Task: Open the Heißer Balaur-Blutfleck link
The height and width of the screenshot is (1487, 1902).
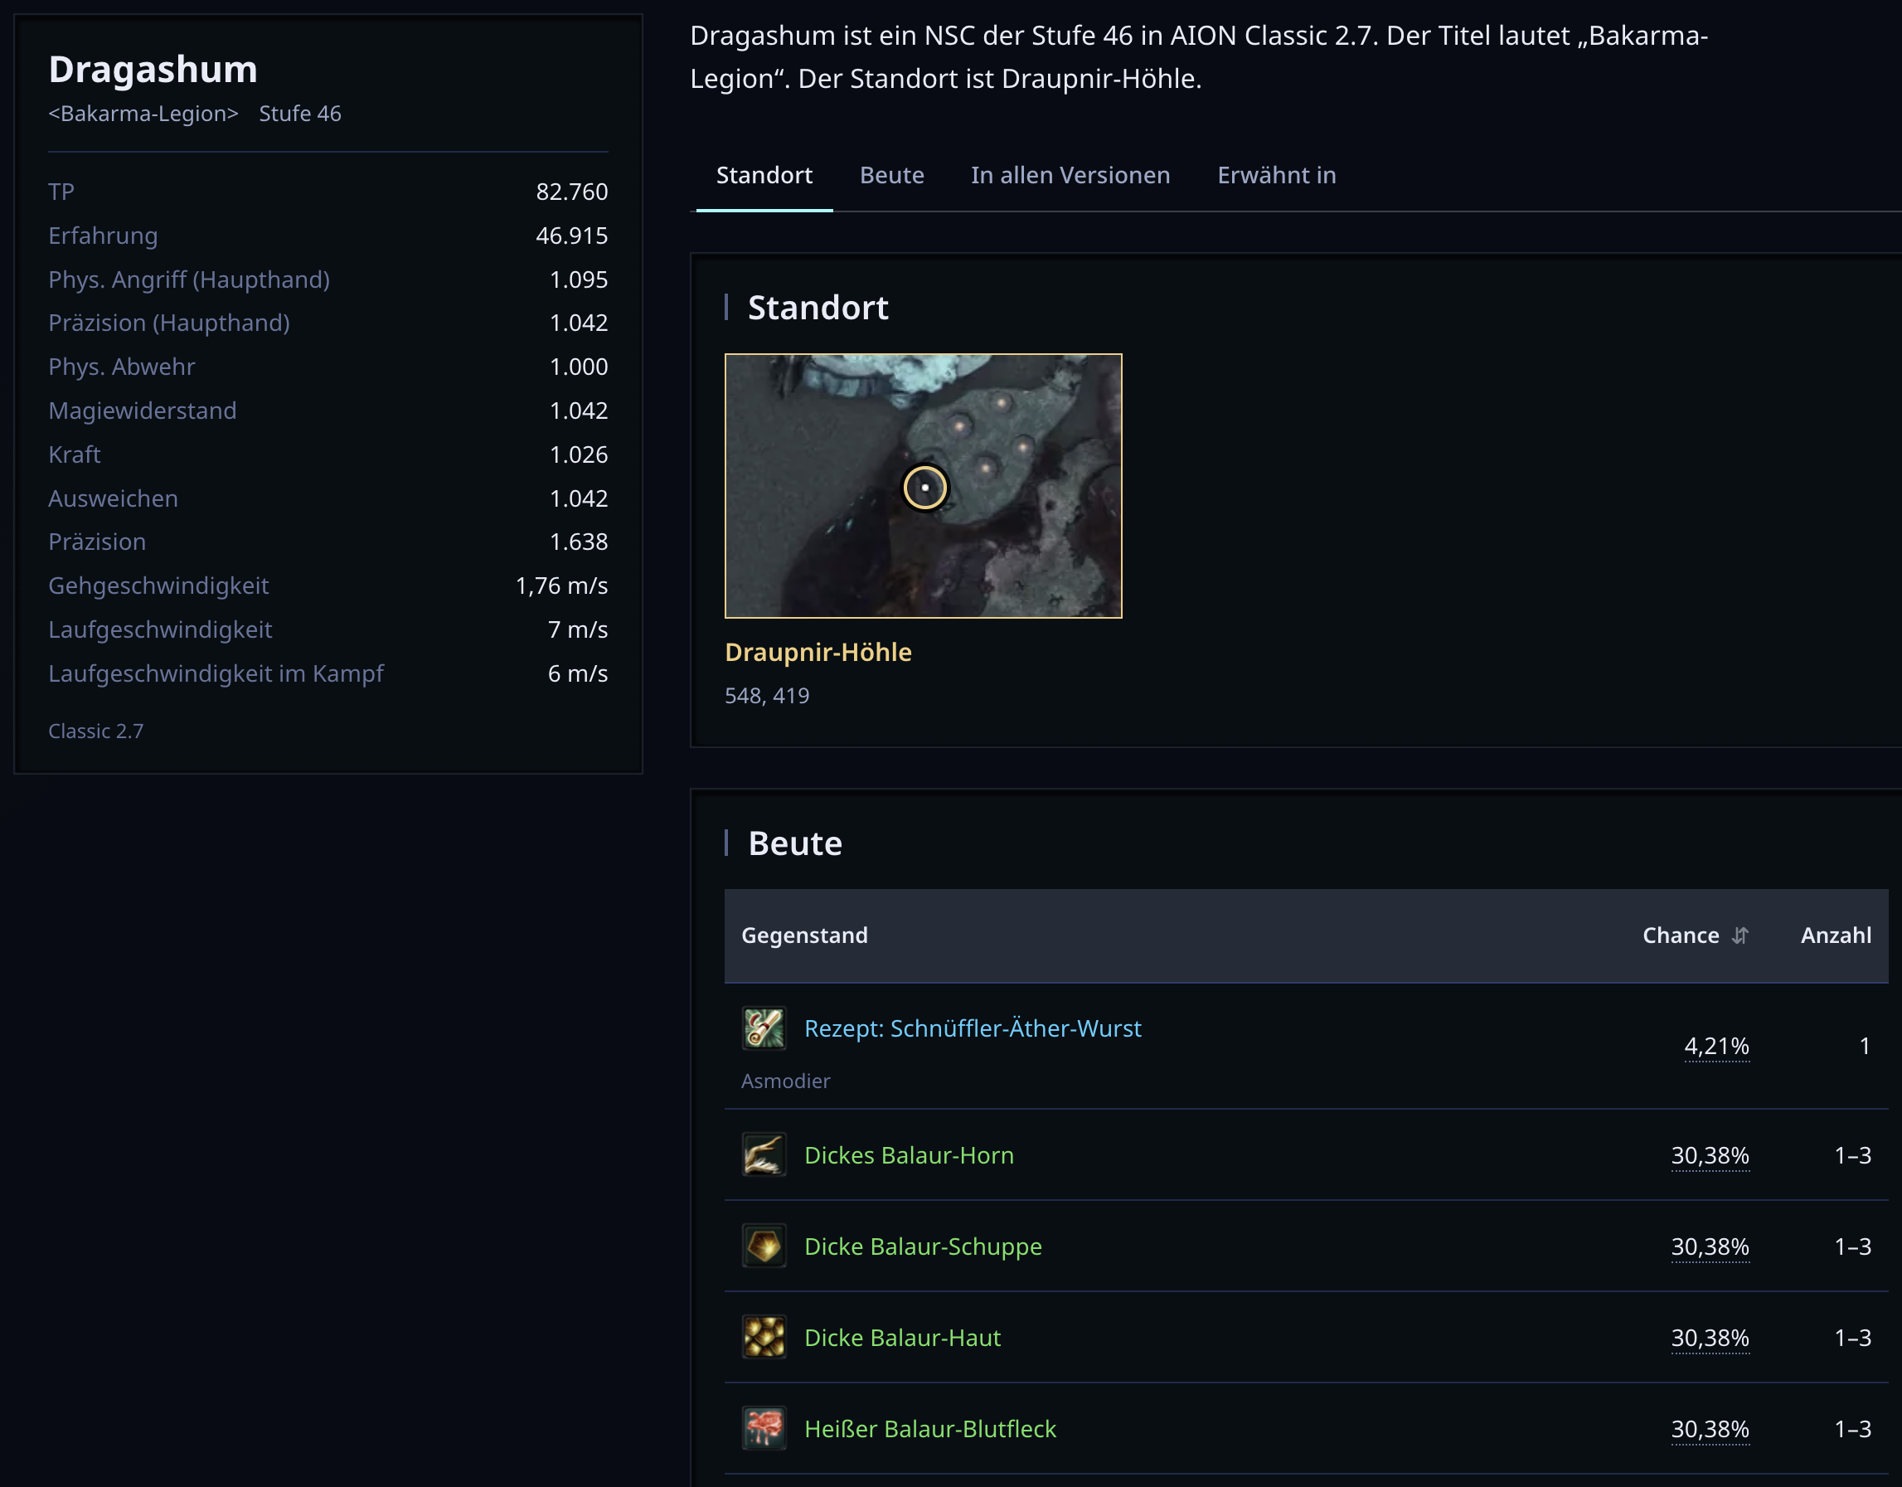Action: point(929,1430)
